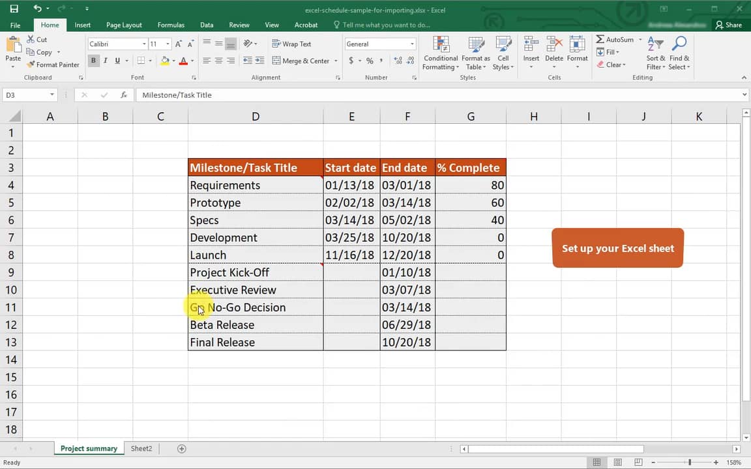Image resolution: width=751 pixels, height=469 pixels.
Task: Open the Merge & Center dropdown arrow
Action: pyautogui.click(x=336, y=61)
